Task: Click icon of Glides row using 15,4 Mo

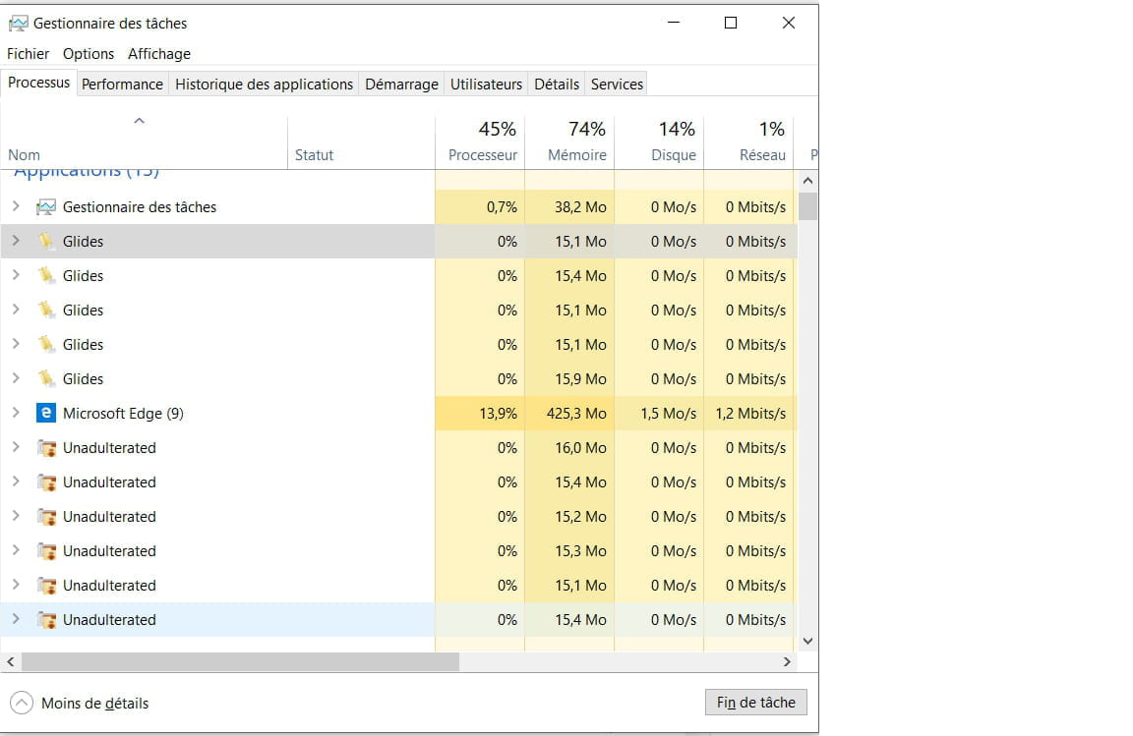Action: pyautogui.click(x=46, y=275)
